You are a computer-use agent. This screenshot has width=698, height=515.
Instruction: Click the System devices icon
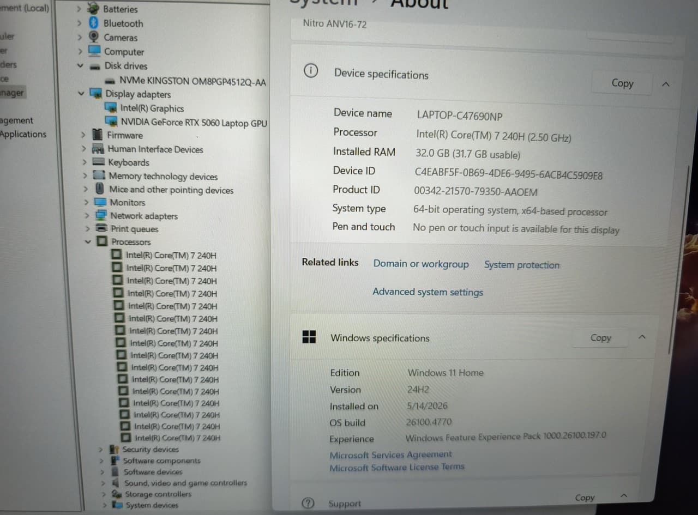pos(117,505)
